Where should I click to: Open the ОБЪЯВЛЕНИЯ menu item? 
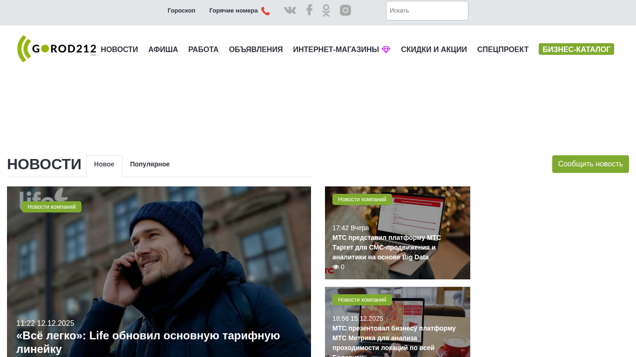256,50
